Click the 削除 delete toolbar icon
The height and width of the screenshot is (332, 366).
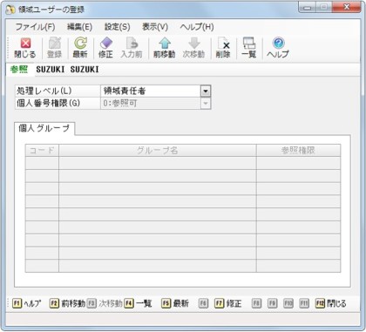point(223,48)
